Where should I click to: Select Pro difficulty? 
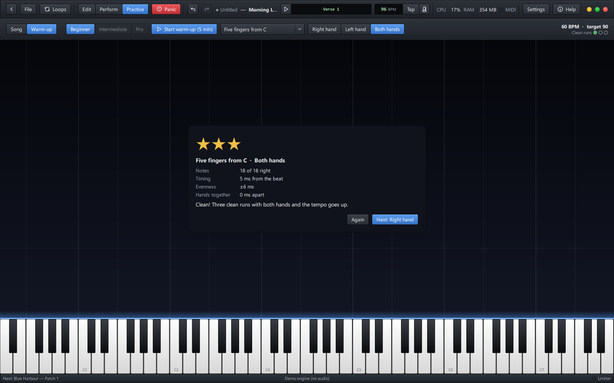[140, 29]
